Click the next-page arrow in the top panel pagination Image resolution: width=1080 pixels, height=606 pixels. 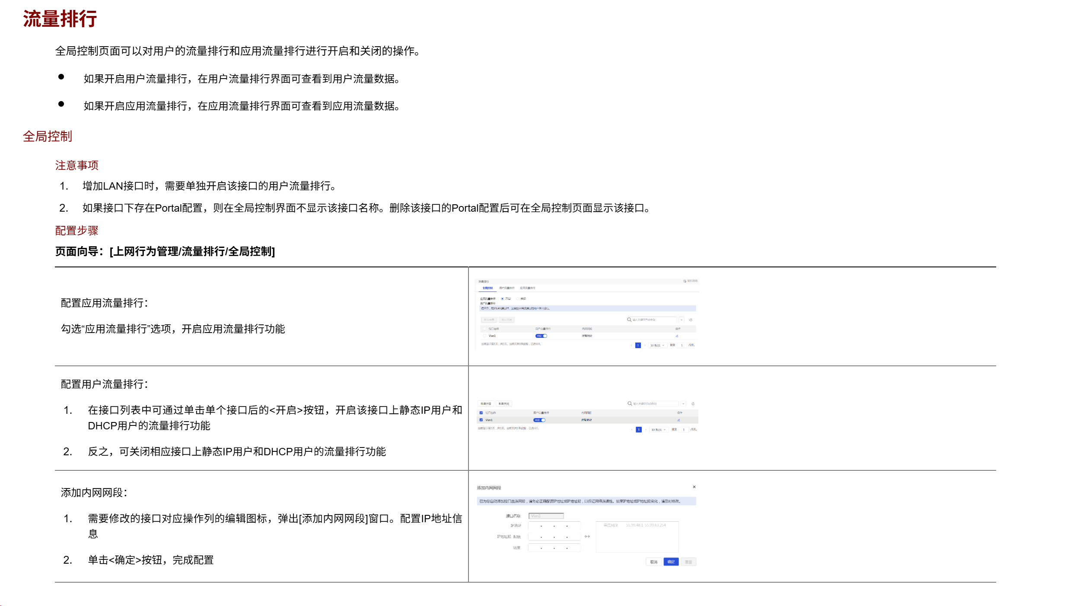pos(645,345)
